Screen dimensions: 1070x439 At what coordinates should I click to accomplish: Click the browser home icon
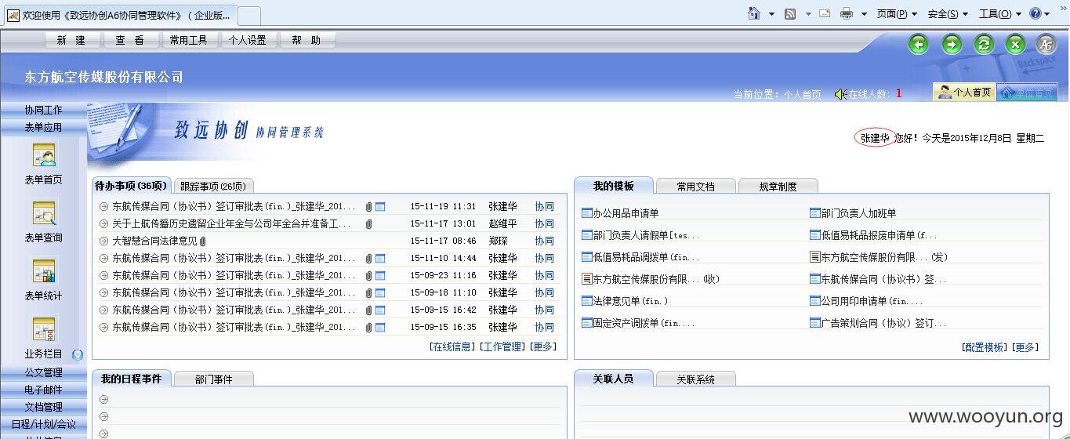[754, 13]
